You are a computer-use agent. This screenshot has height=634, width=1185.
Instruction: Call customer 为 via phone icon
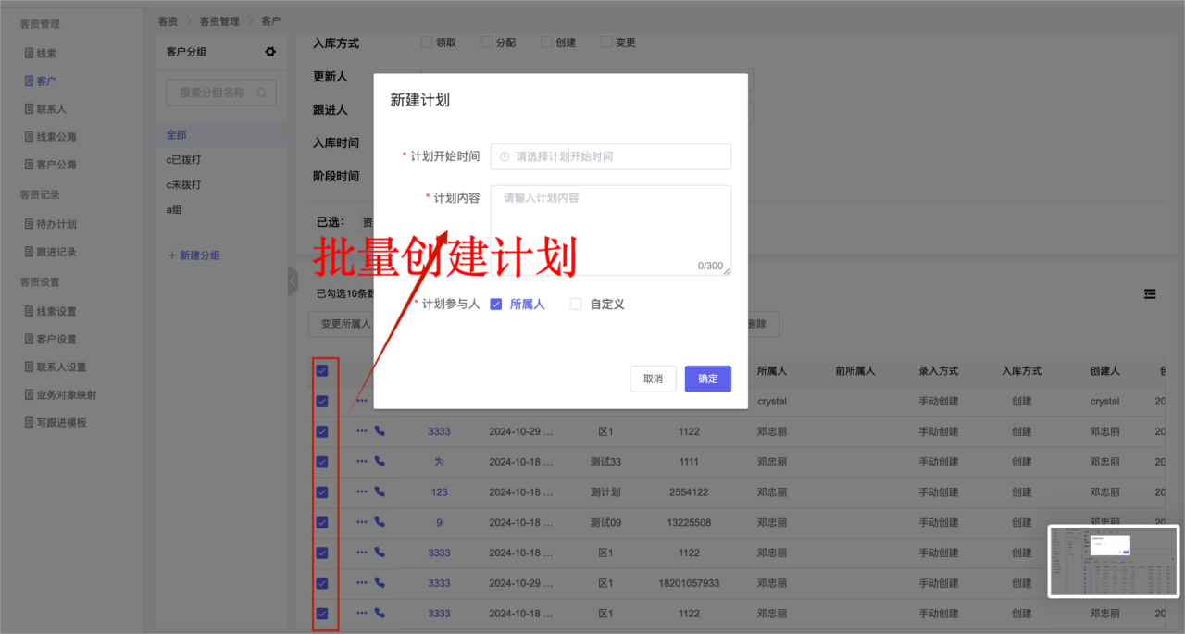[380, 462]
